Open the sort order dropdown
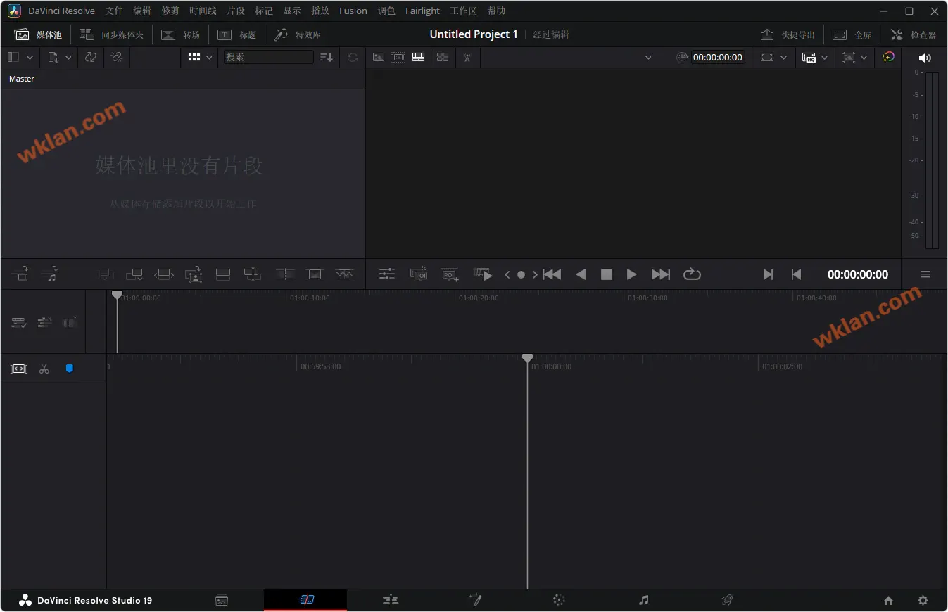 tap(327, 57)
